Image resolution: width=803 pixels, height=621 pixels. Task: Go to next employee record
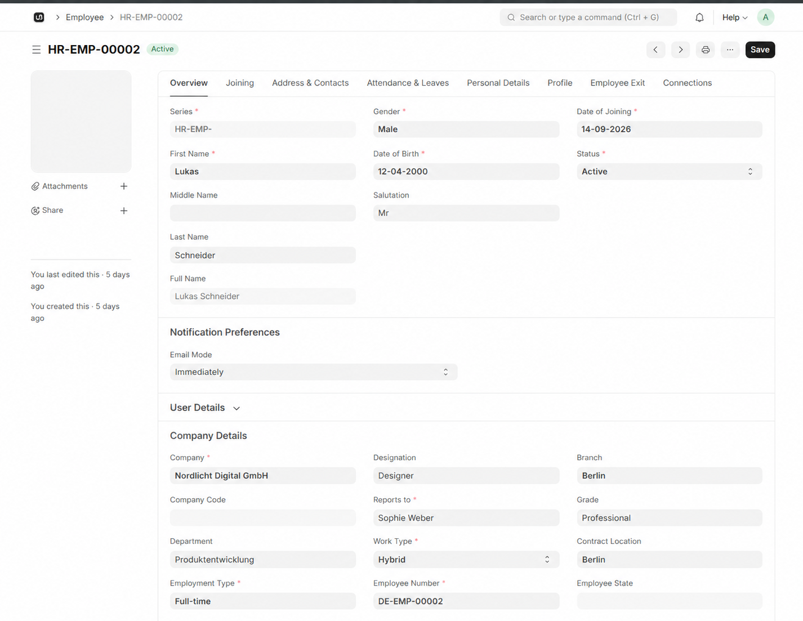point(680,50)
